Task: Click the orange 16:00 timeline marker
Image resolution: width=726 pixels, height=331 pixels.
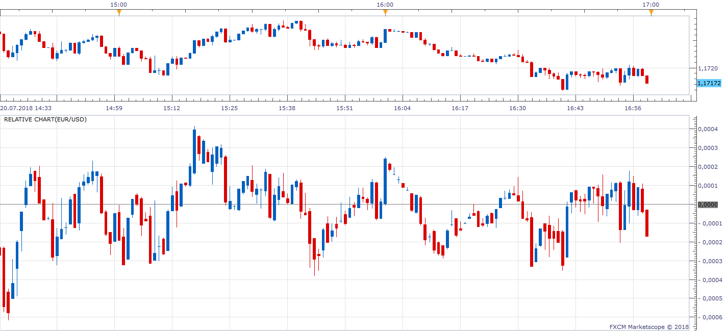Action: pyautogui.click(x=385, y=12)
